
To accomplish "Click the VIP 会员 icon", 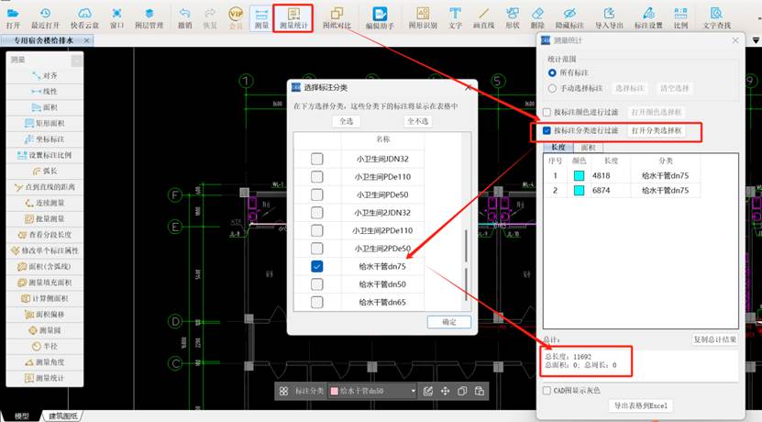I will click(x=236, y=18).
